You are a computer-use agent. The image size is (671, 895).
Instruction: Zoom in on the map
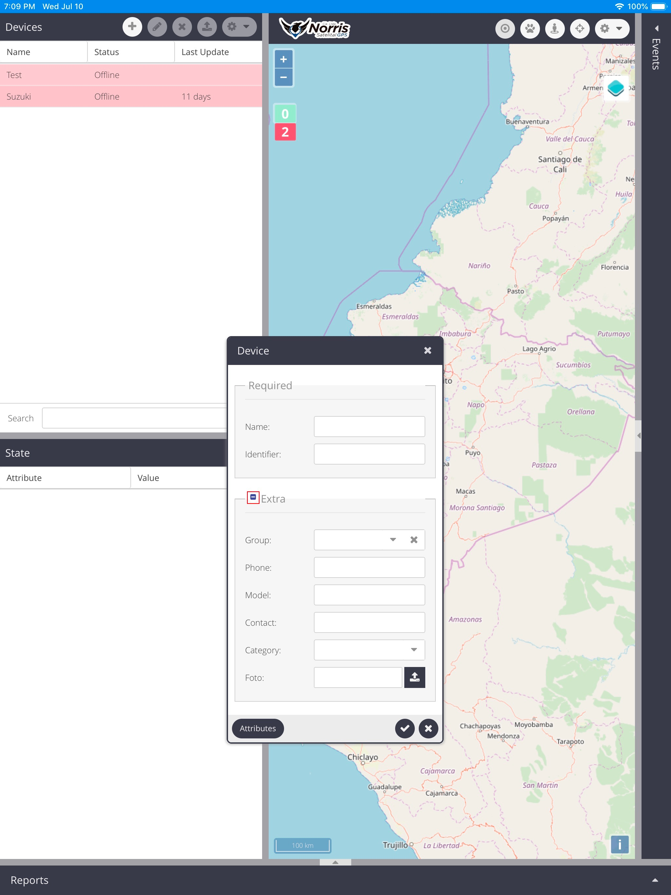point(283,60)
